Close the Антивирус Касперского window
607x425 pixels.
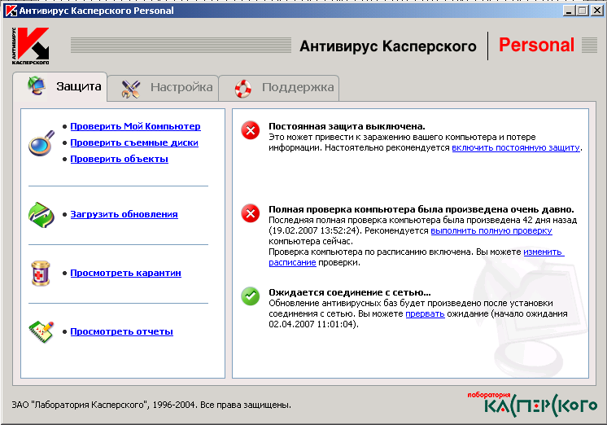coord(596,11)
